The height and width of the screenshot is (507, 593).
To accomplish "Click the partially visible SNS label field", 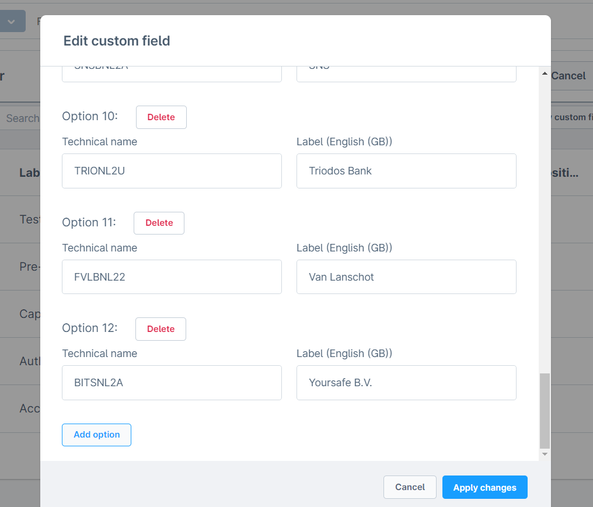I will point(406,74).
